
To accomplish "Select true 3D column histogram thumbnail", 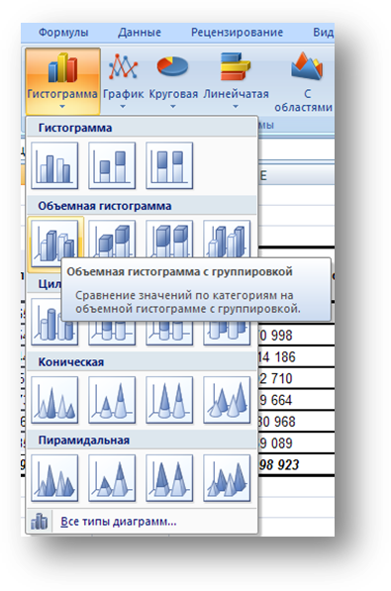I will pyautogui.click(x=227, y=239).
